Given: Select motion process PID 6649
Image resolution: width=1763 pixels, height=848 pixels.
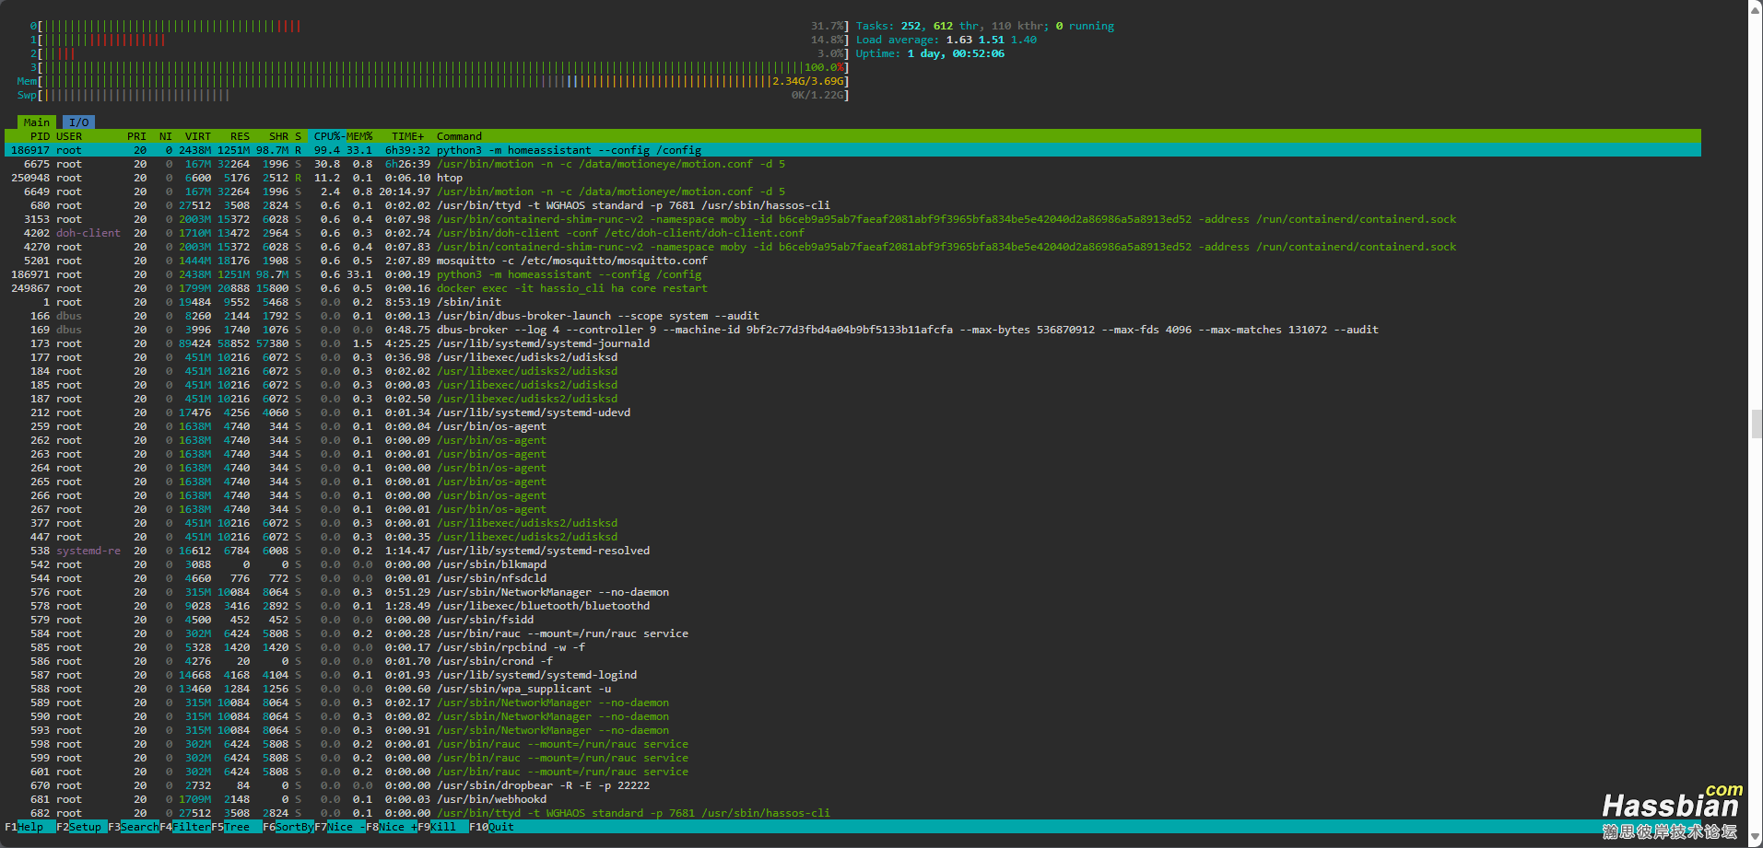Looking at the screenshot, I should tap(852, 192).
